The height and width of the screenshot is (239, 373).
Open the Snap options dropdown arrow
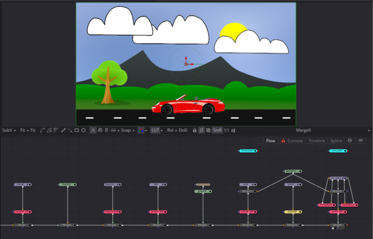point(133,130)
